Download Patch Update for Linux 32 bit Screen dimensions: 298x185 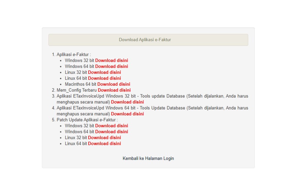(x=104, y=138)
